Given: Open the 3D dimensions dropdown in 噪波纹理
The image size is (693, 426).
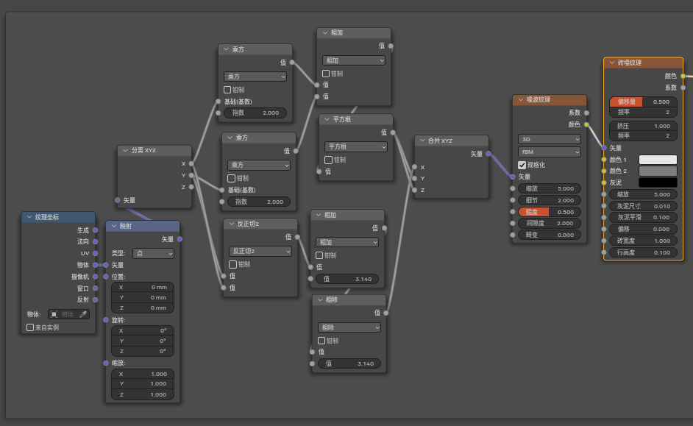Looking at the screenshot, I should tap(550, 139).
